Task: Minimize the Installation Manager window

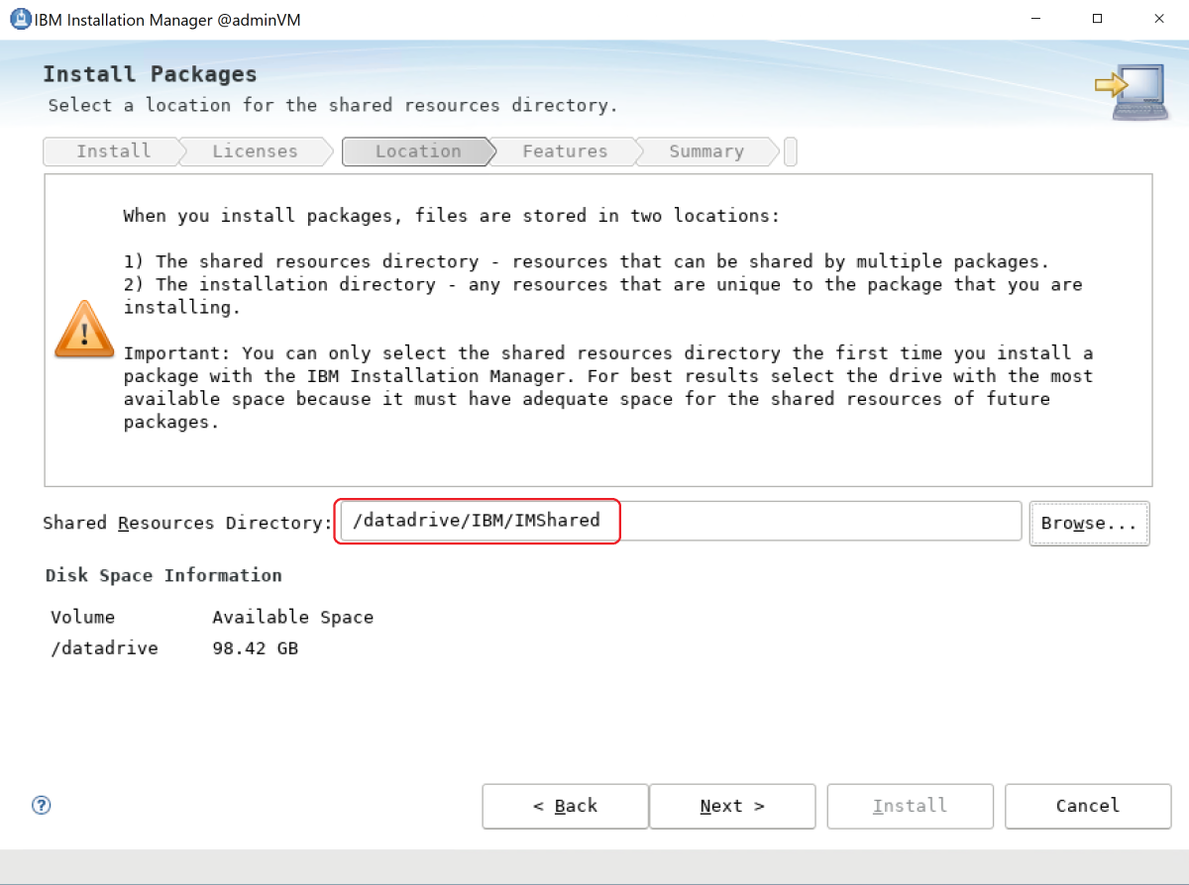Action: (x=1035, y=18)
